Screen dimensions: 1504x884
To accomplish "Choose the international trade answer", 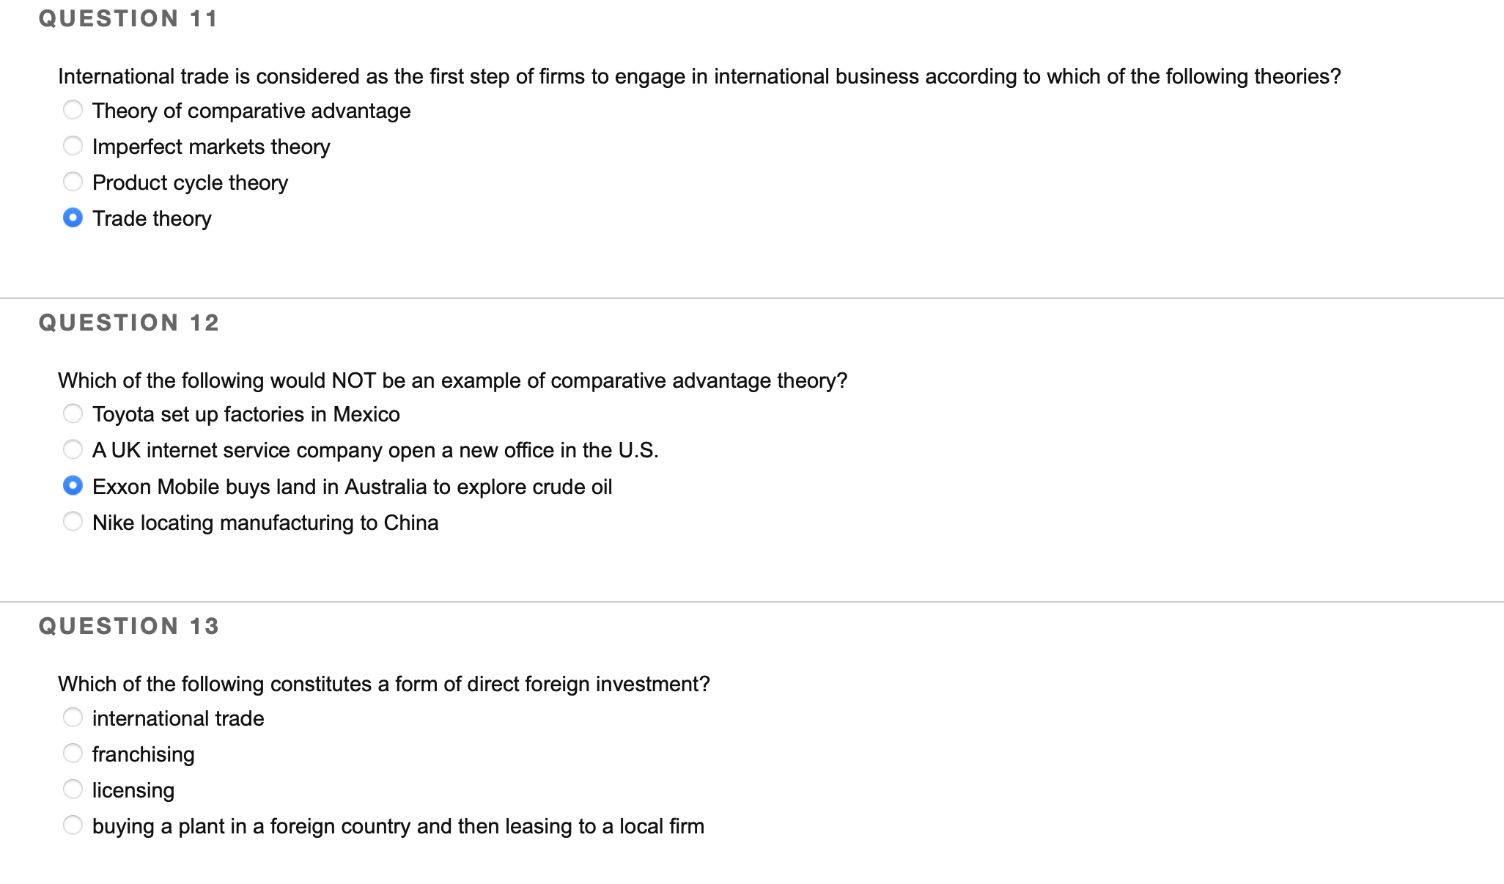I will coord(73,718).
